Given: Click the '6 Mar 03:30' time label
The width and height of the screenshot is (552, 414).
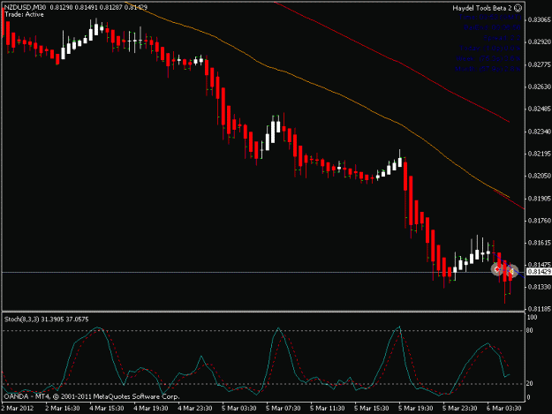Looking at the screenshot, I should (x=503, y=409).
